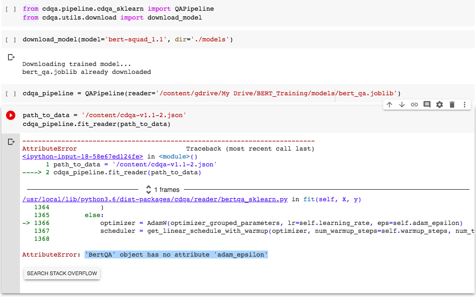Image resolution: width=476 pixels, height=297 pixels.
Task: Click the 'from cdqa.utils.download import' code line
Action: point(112,18)
